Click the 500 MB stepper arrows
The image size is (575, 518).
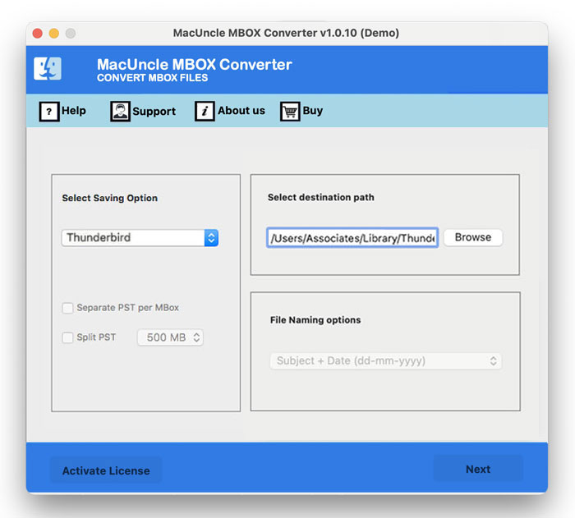click(196, 337)
